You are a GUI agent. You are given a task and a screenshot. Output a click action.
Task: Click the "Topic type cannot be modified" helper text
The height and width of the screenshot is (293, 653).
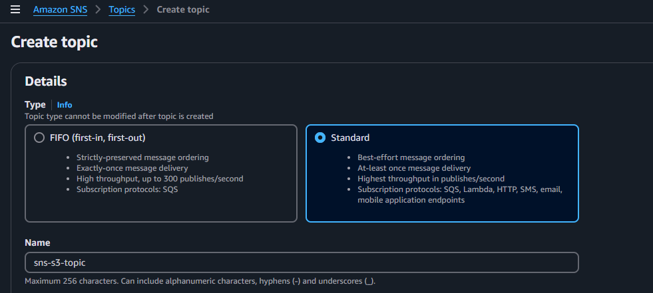click(x=119, y=116)
